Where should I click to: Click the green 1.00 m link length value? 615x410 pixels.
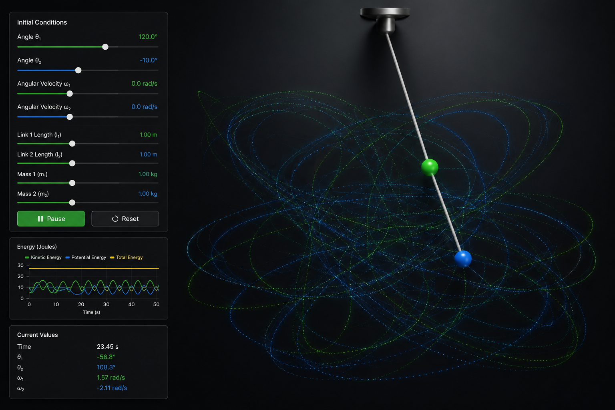tap(148, 135)
